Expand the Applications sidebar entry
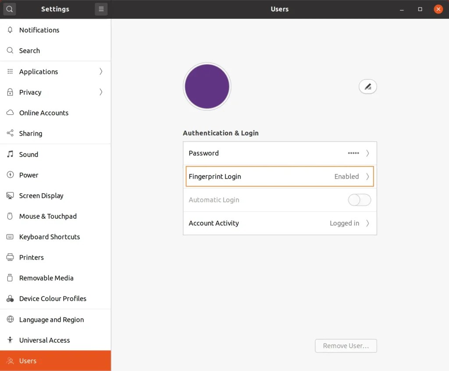449x371 pixels. 100,71
